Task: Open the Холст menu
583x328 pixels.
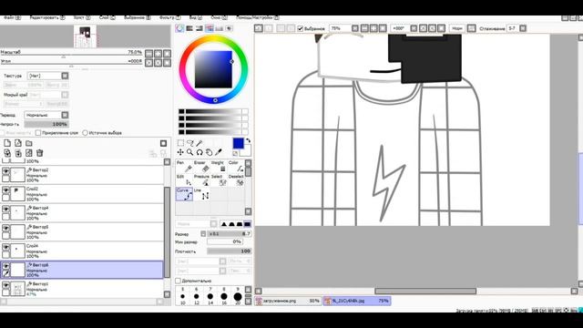Action: (81, 17)
